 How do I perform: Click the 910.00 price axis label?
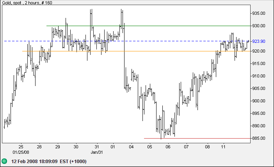pos(259,76)
